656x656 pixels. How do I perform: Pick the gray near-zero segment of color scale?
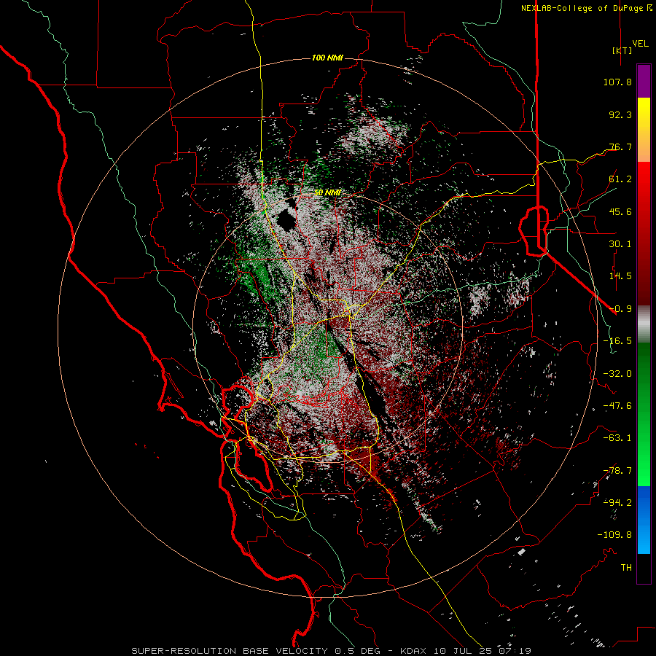coord(644,324)
